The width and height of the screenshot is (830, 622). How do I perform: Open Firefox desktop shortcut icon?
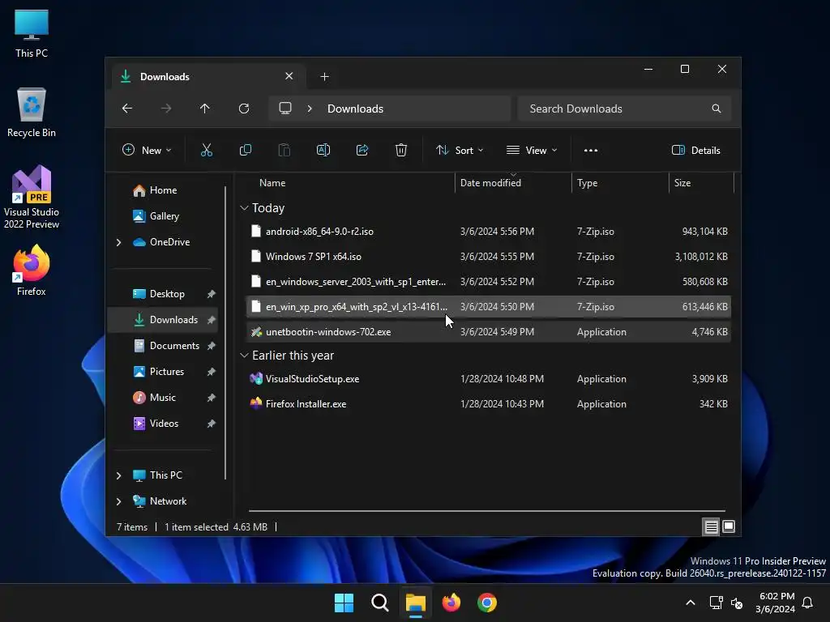32,270
